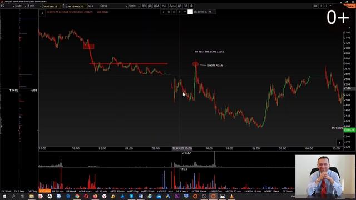Image resolution: width=356 pixels, height=200 pixels.
Task: Switch to the DAX Day tab
Action: pyautogui.click(x=32, y=191)
